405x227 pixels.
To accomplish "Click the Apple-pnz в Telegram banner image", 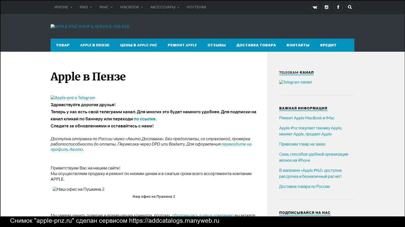I will 73,98.
